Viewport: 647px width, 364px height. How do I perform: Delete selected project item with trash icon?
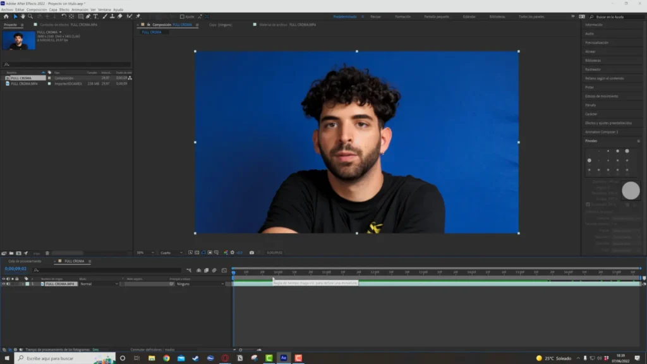pyautogui.click(x=45, y=253)
